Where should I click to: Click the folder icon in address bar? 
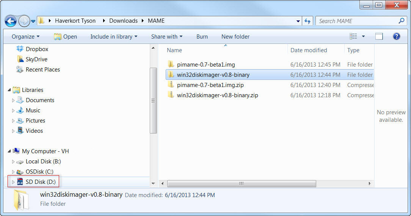click(x=41, y=21)
